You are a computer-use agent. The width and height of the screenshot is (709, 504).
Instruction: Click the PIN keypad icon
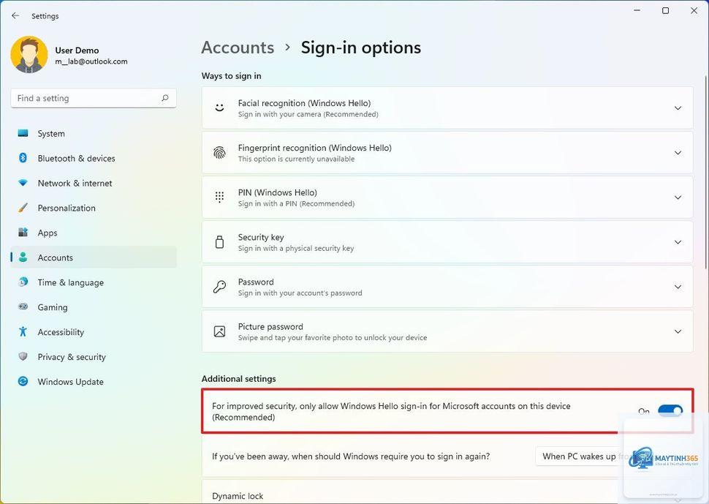(x=219, y=198)
